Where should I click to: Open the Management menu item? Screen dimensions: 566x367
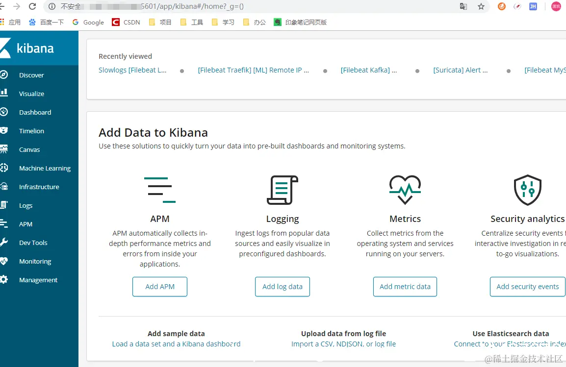pos(38,280)
